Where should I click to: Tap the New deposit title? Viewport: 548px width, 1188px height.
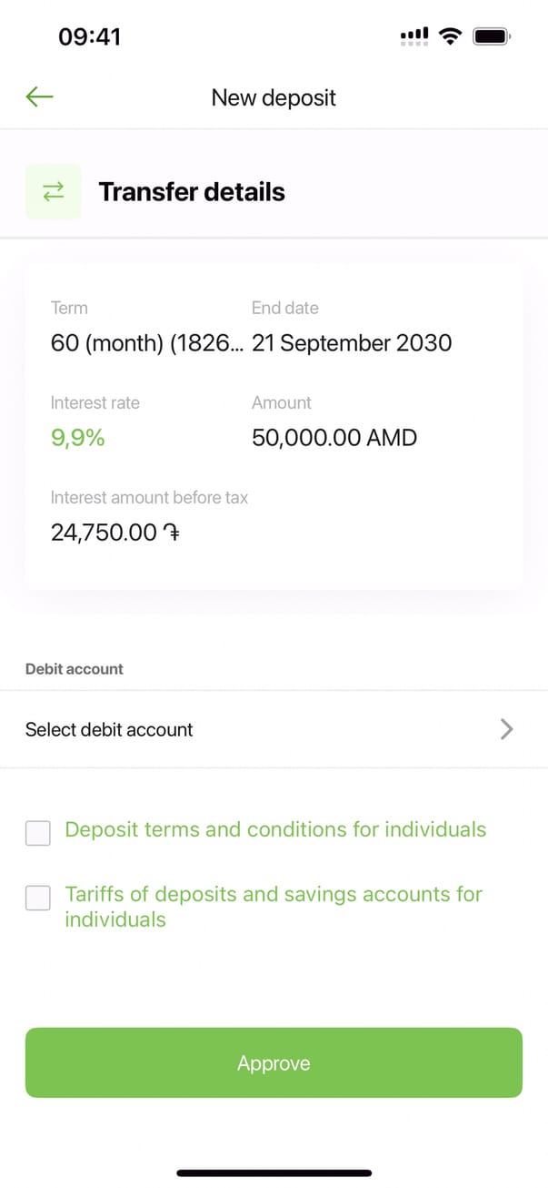(274, 97)
